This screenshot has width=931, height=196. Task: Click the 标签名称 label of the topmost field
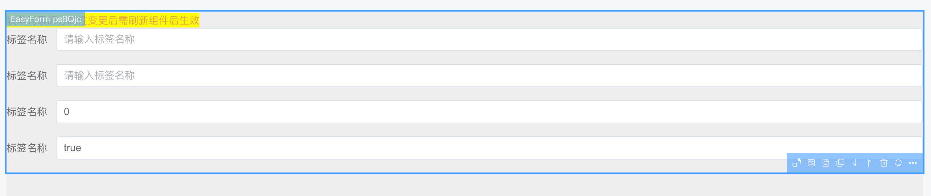(x=27, y=39)
